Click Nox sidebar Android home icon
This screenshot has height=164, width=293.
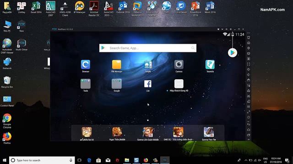249,129
